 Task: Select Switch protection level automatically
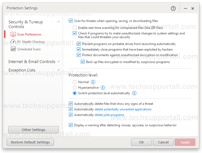pos(75,93)
